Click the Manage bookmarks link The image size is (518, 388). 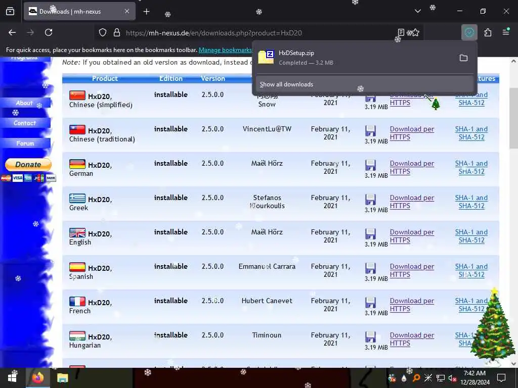(225, 50)
